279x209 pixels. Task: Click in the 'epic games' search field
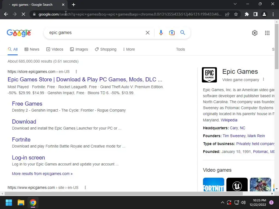[96, 33]
